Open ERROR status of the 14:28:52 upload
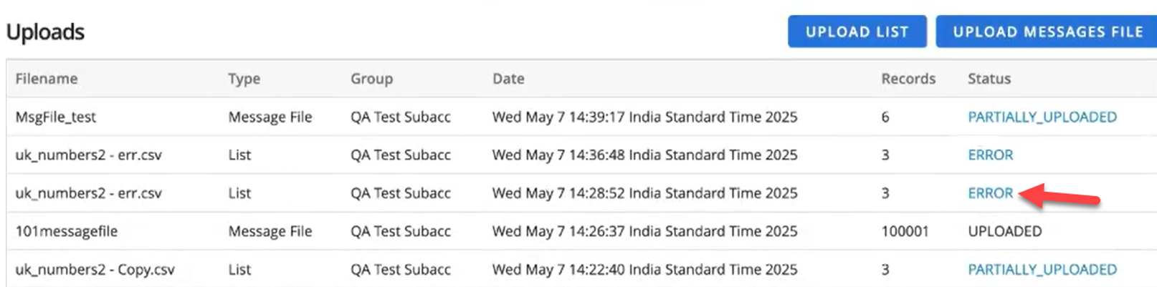The height and width of the screenshot is (287, 1157). pyautogui.click(x=990, y=193)
